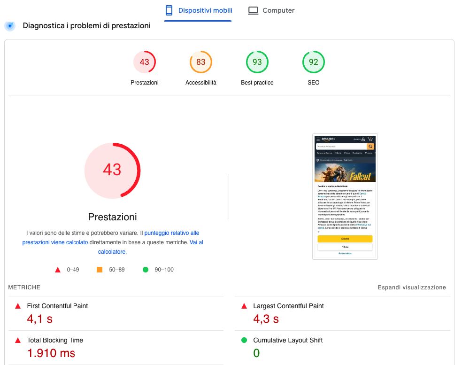
Task: Click the mobile phone icon
Action: click(169, 10)
